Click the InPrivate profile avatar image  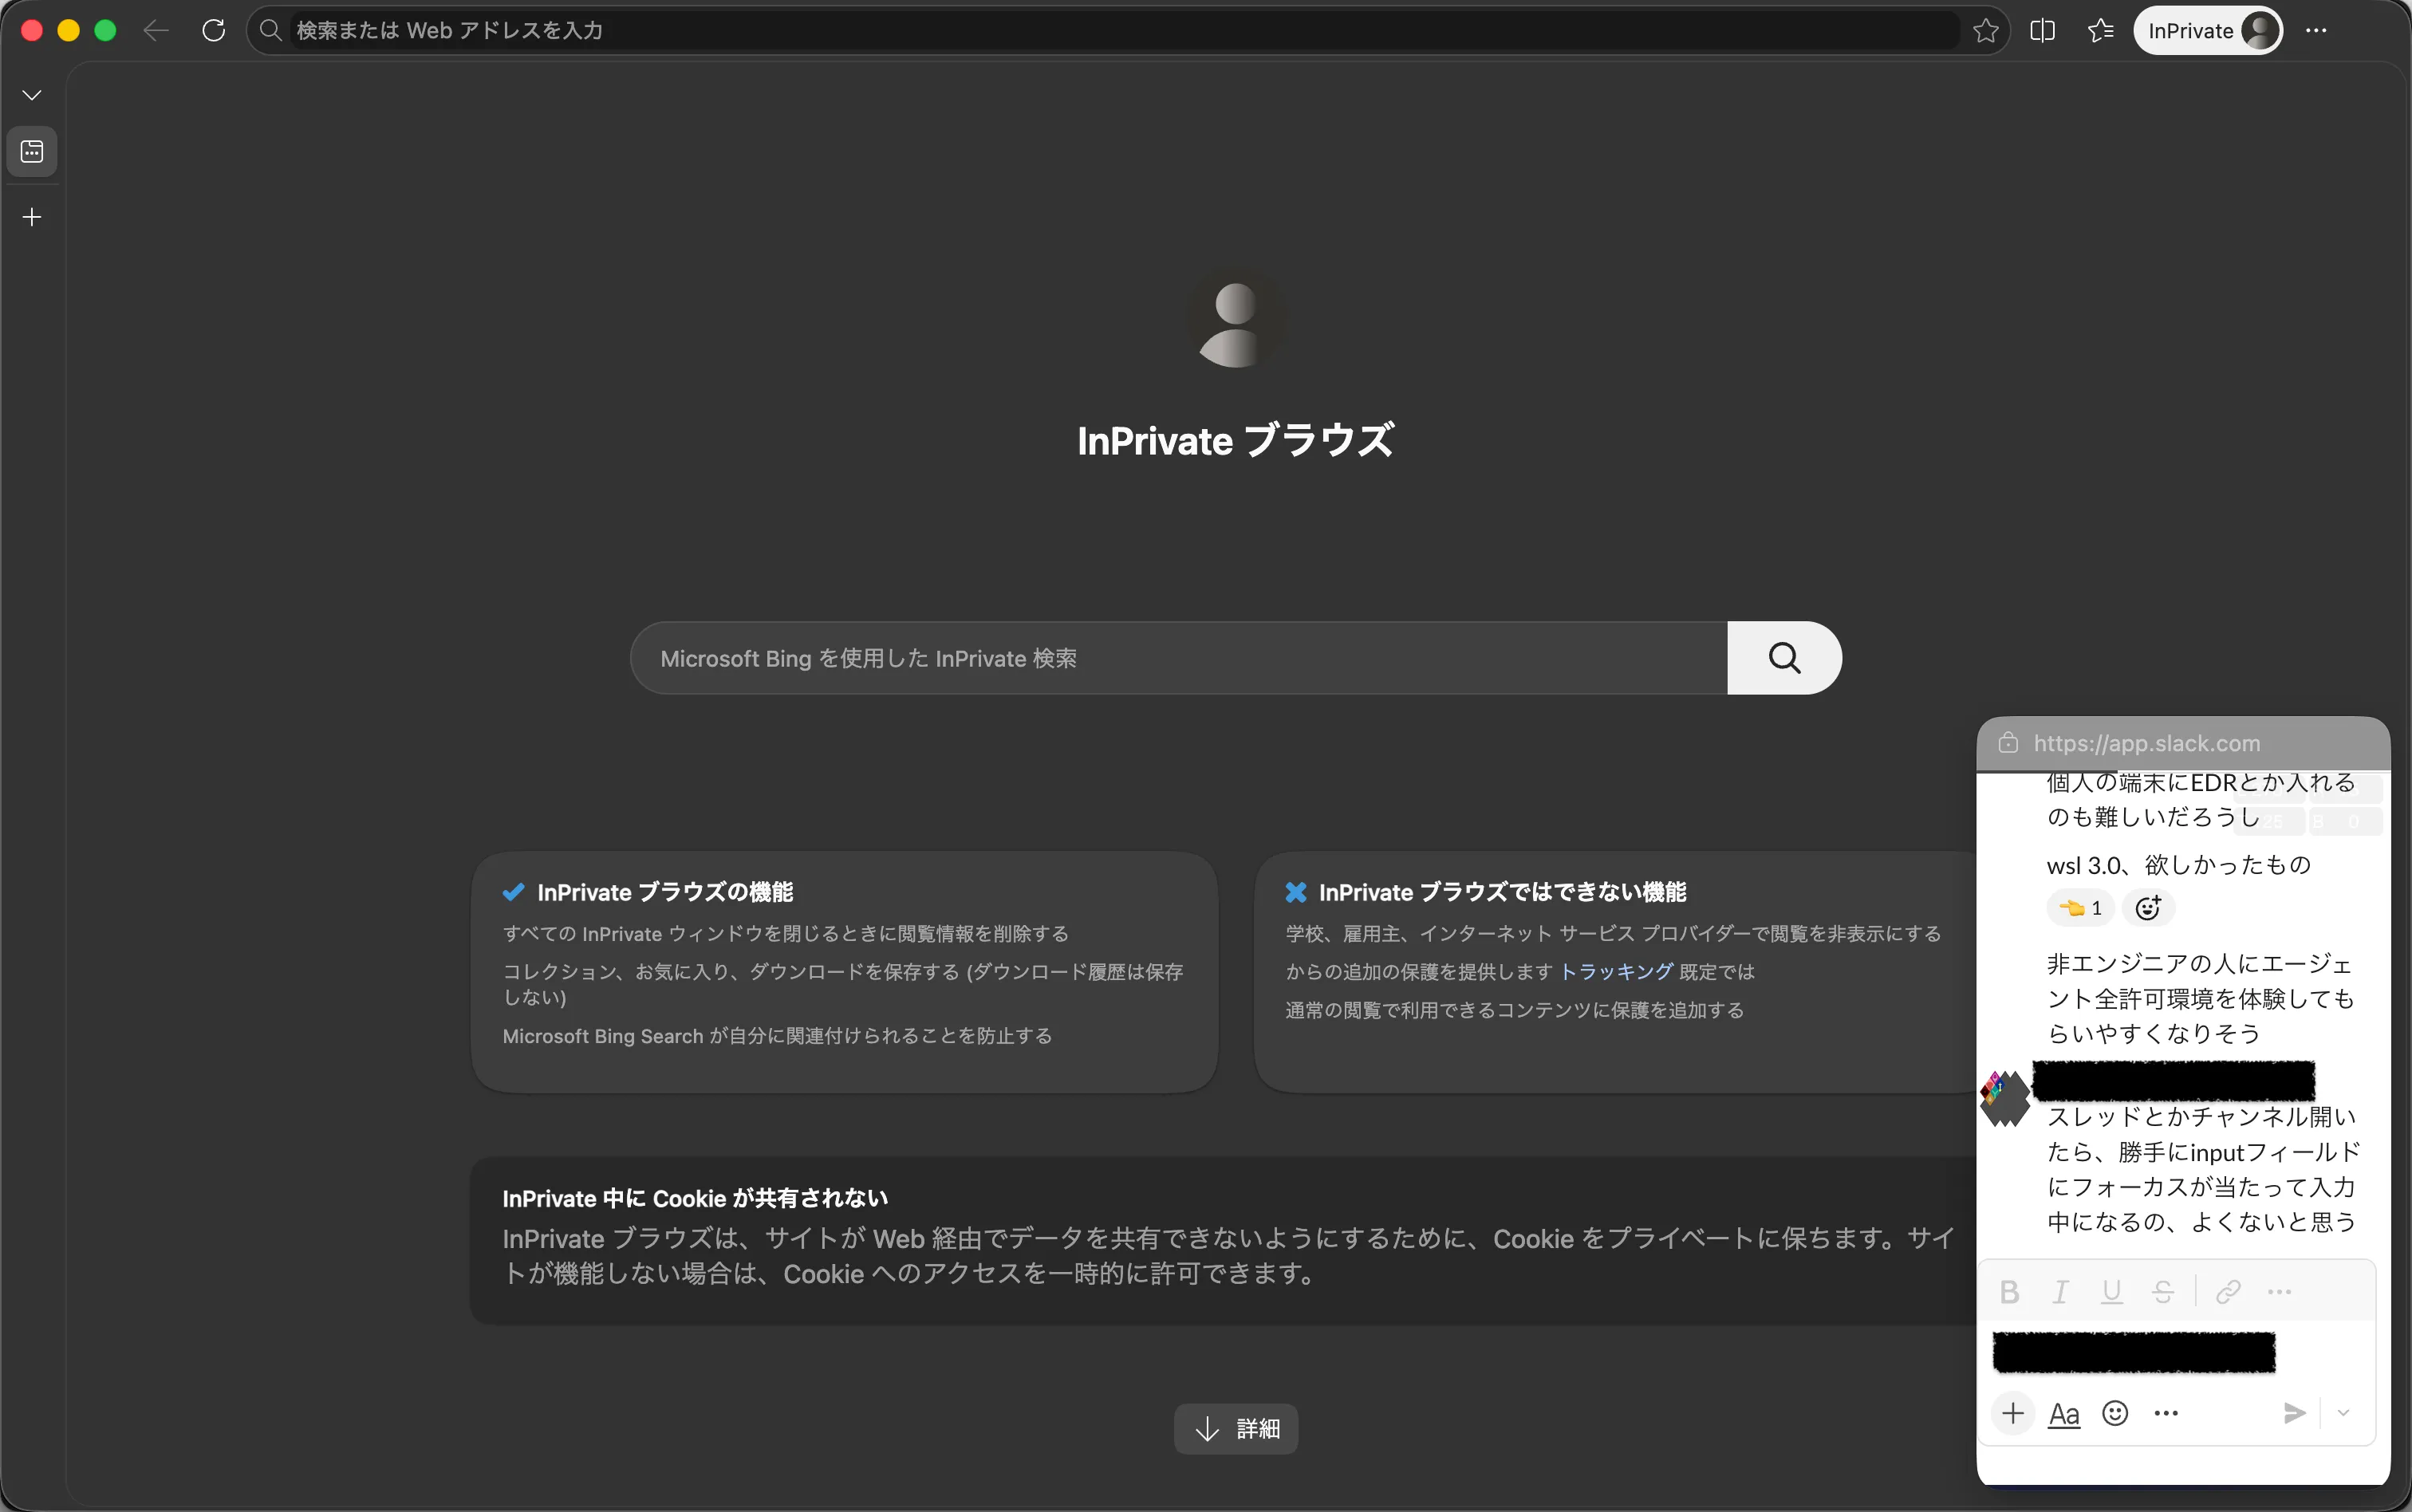tap(2261, 31)
